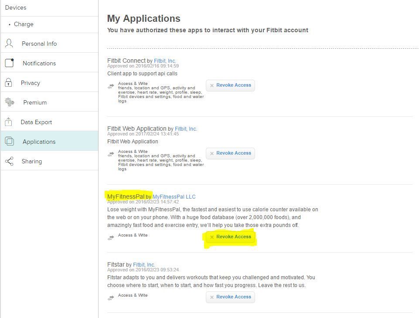The height and width of the screenshot is (318, 419).
Task: Click Fitbit Connect access arrows icon
Action: [111, 86]
